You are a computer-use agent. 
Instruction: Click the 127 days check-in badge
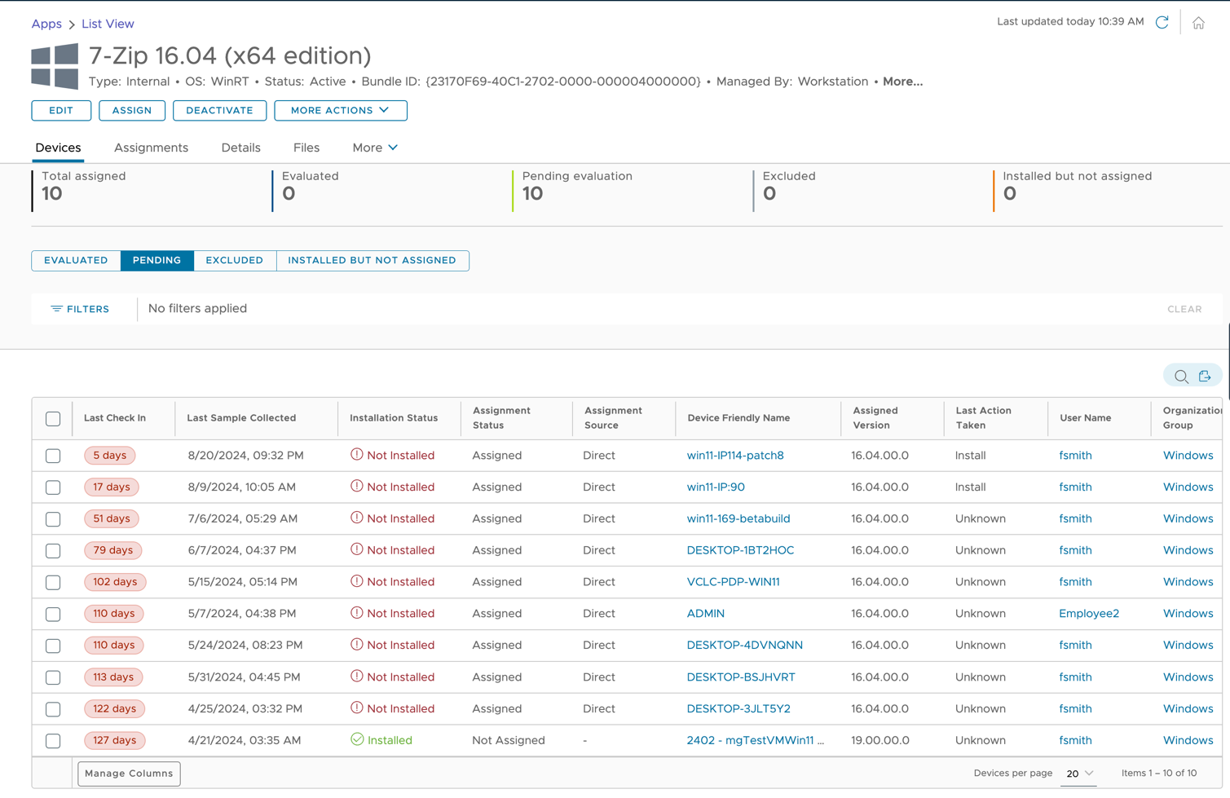(114, 740)
